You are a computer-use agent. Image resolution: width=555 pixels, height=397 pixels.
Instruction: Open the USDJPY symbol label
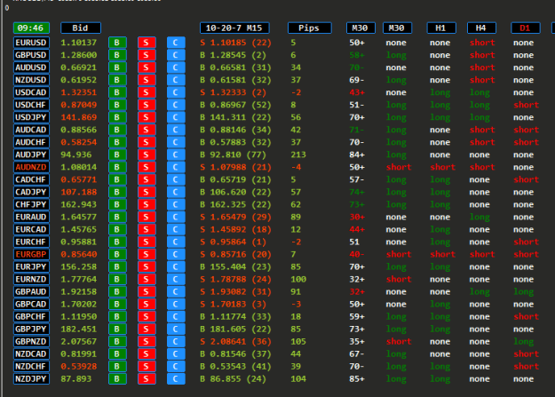31,117
